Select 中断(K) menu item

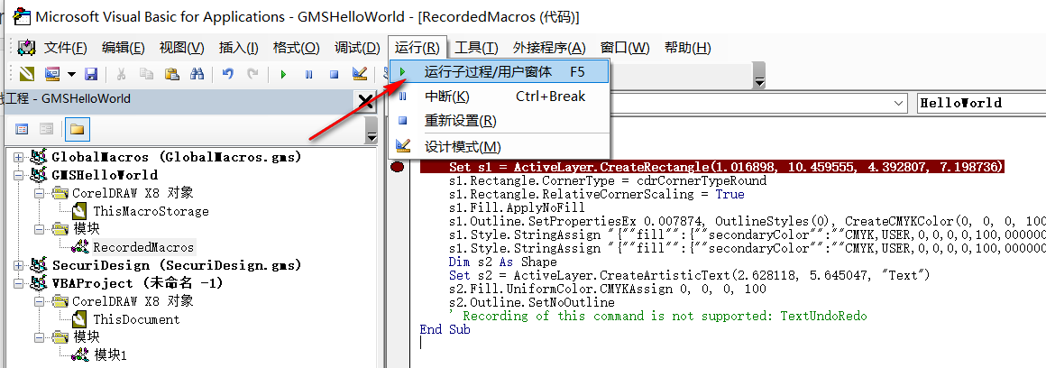(500, 97)
